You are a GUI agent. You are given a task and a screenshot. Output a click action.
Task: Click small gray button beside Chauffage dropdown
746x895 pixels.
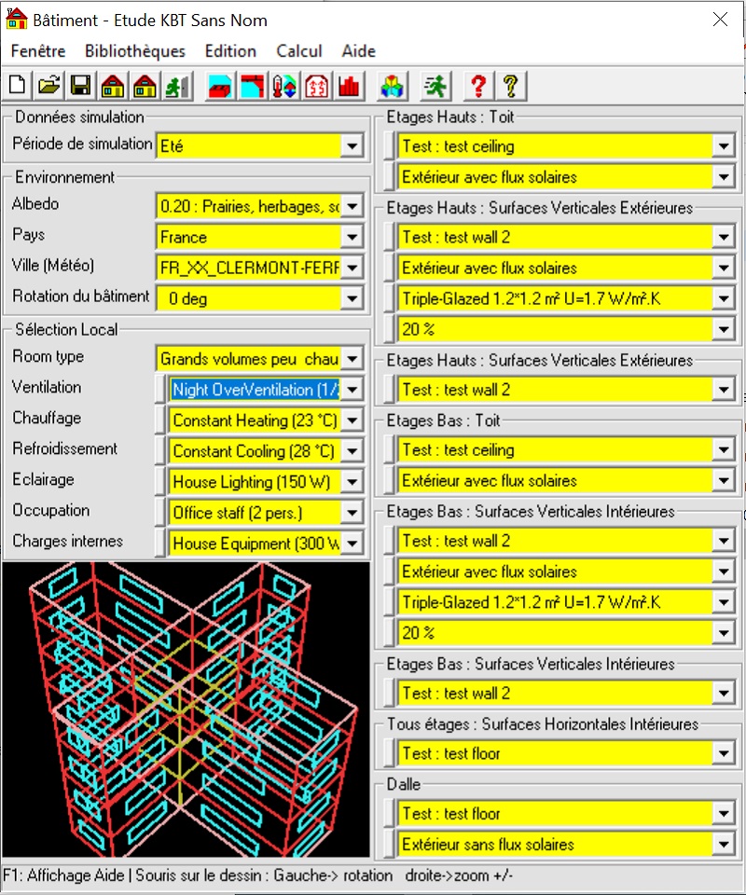[160, 420]
